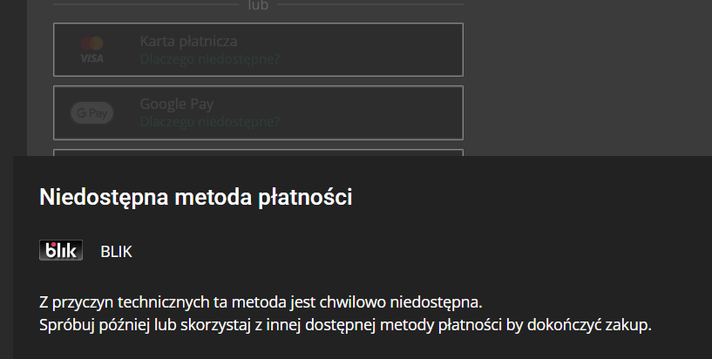Click the 'lub' separator text

point(258,5)
